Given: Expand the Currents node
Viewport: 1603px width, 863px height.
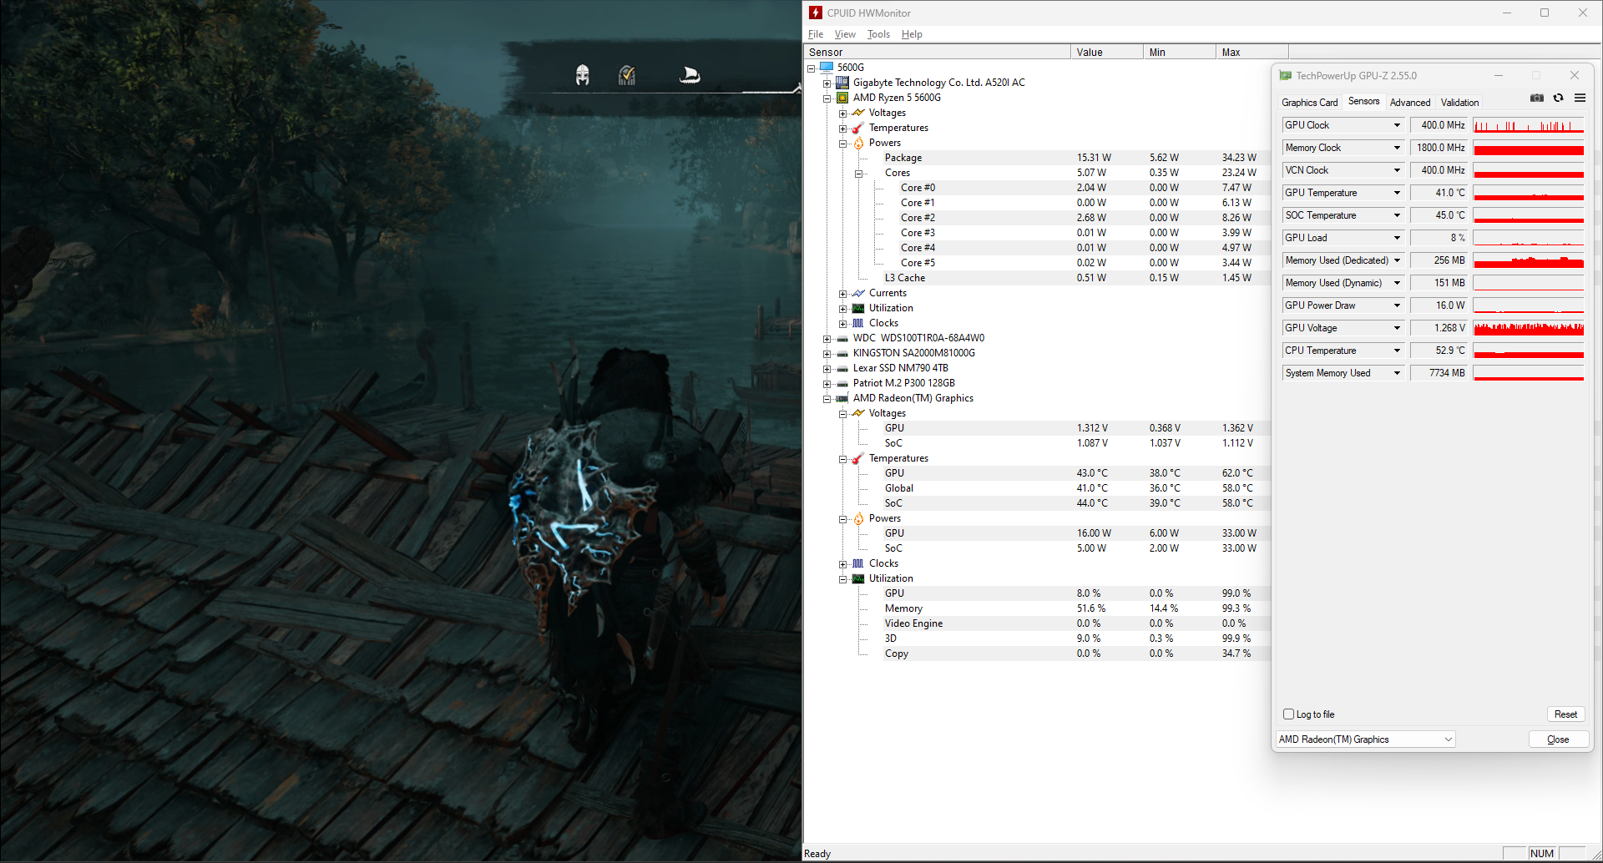Looking at the screenshot, I should pyautogui.click(x=842, y=294).
